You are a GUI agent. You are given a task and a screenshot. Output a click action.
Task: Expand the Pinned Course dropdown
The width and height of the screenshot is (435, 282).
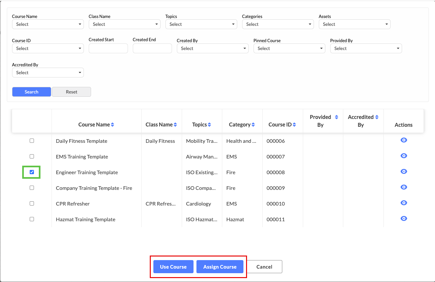click(x=289, y=48)
